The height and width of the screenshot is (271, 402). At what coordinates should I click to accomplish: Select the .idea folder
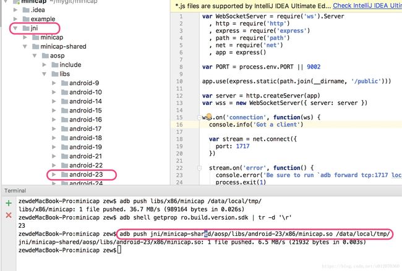(x=33, y=10)
